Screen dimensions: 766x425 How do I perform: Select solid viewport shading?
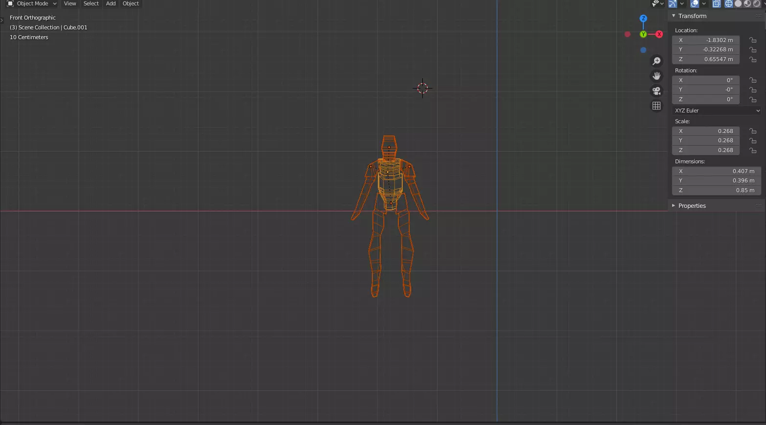click(x=738, y=3)
